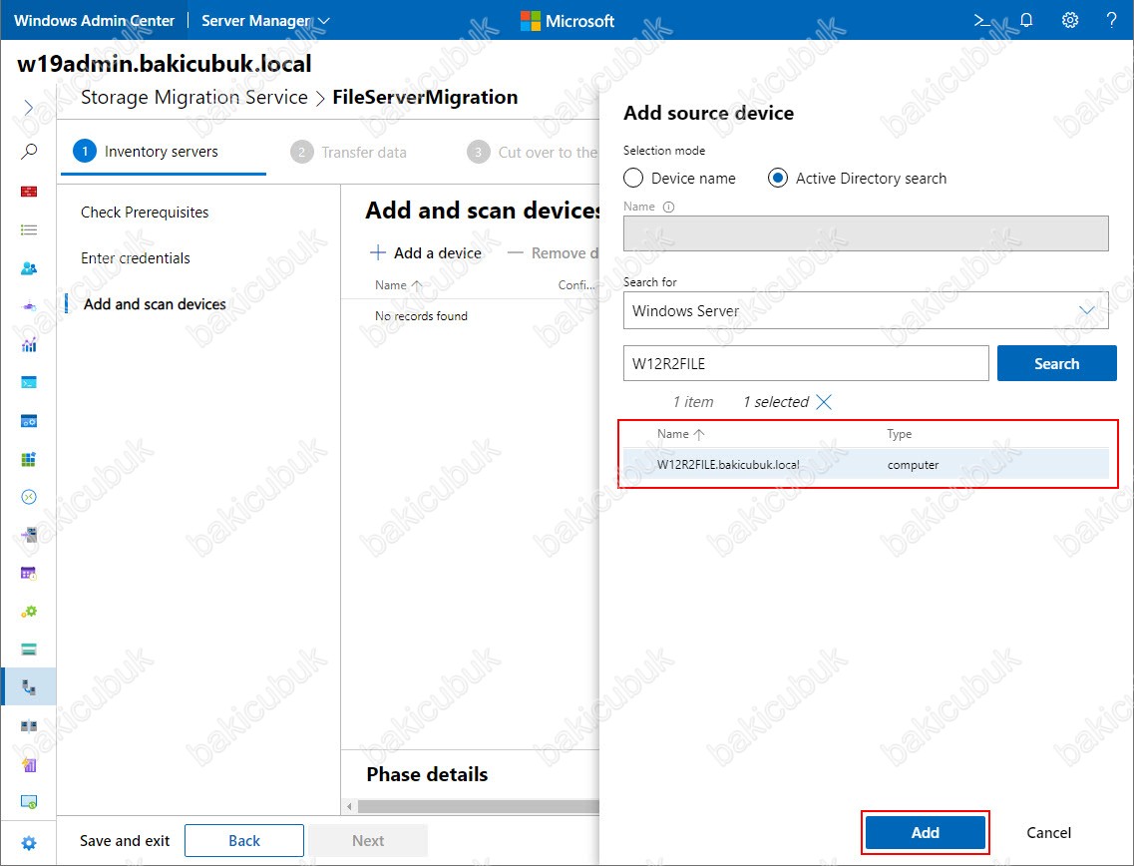
Task: Show the Name field info icon
Action: tap(669, 207)
